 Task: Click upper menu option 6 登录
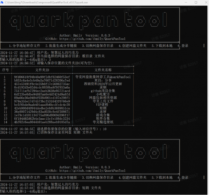tap(183, 46)
